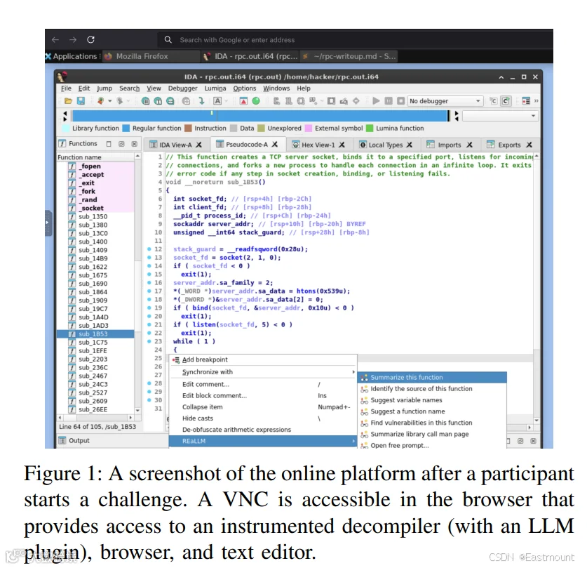The height and width of the screenshot is (568, 587).
Task: Open the empty combo box beside navigation band
Action: coord(501,116)
